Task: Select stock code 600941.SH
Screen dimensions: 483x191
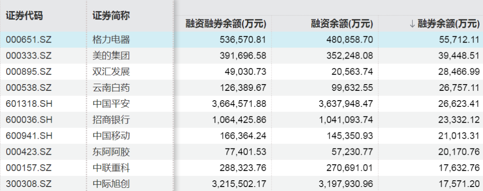Action: (29, 136)
